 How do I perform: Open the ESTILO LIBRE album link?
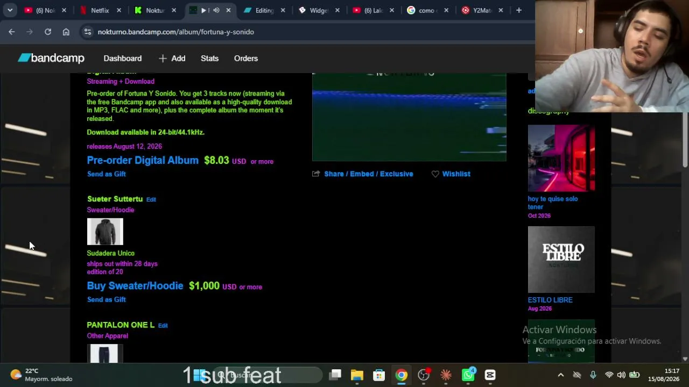(550, 300)
